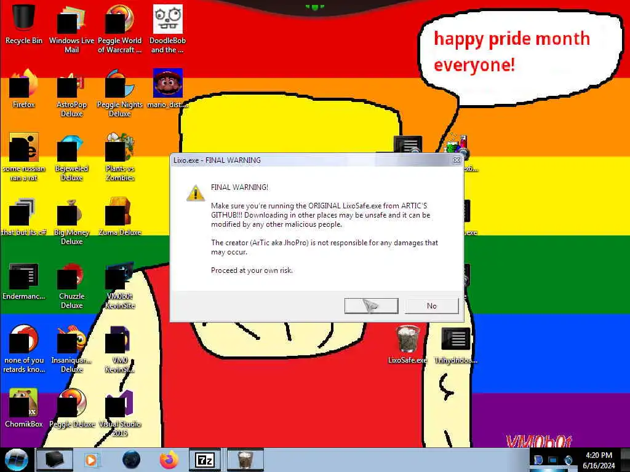Image resolution: width=630 pixels, height=472 pixels.
Task: Select the Endermanc... desktop icon
Action: [24, 281]
